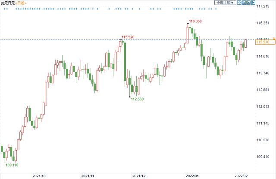Select the orange 115.510 current price tag

(x=263, y=42)
